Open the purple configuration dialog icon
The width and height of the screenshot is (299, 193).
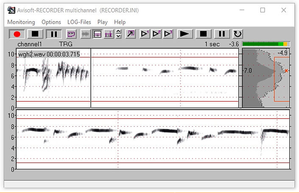point(71,34)
